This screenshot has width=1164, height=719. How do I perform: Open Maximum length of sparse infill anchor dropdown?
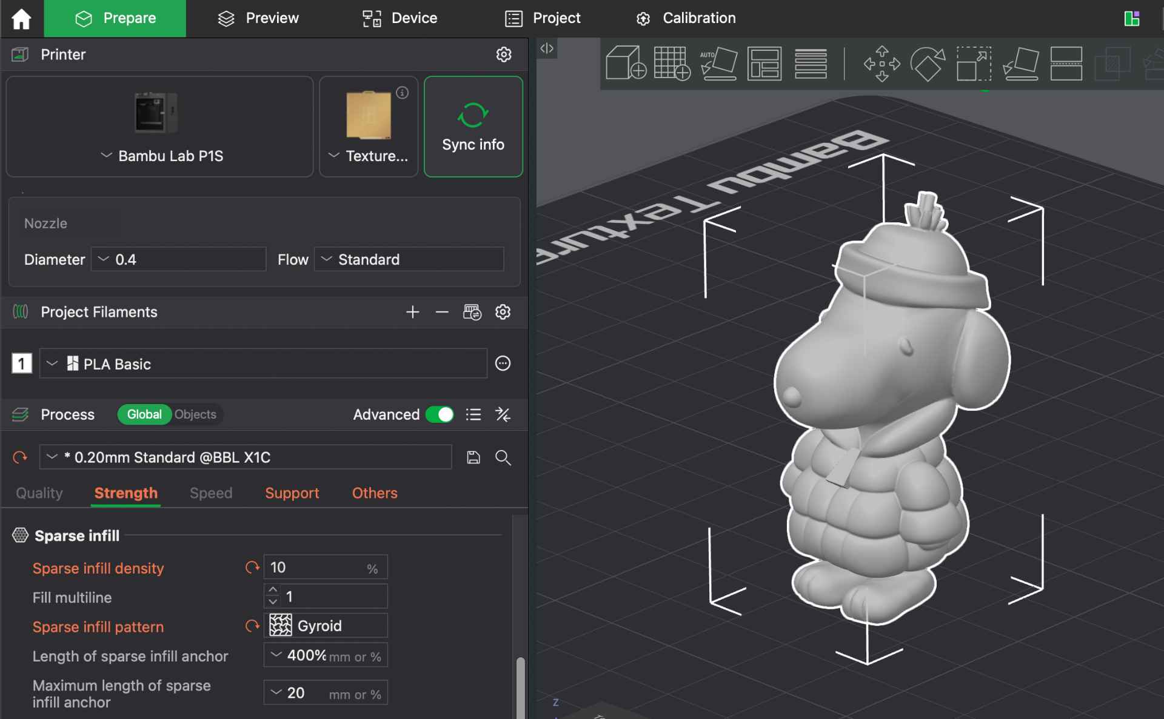pos(326,693)
